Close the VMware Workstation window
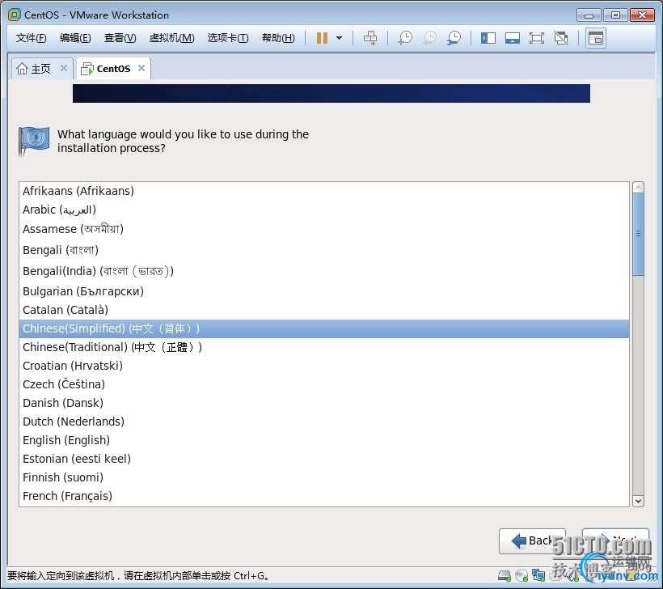 click(x=642, y=15)
